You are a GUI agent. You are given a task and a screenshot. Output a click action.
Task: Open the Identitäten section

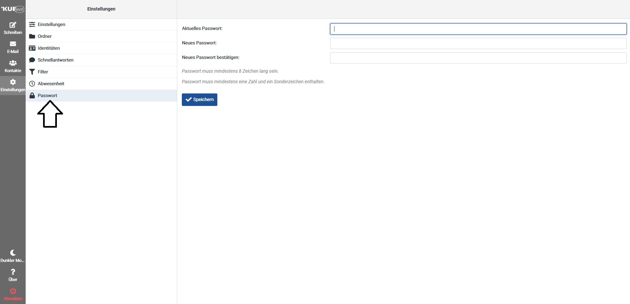[x=49, y=48]
